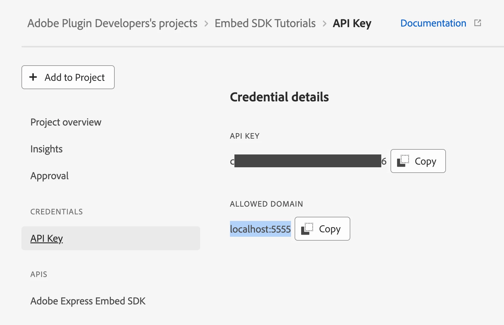Click the Credential details heading
This screenshot has height=325, width=504.
[x=279, y=97]
